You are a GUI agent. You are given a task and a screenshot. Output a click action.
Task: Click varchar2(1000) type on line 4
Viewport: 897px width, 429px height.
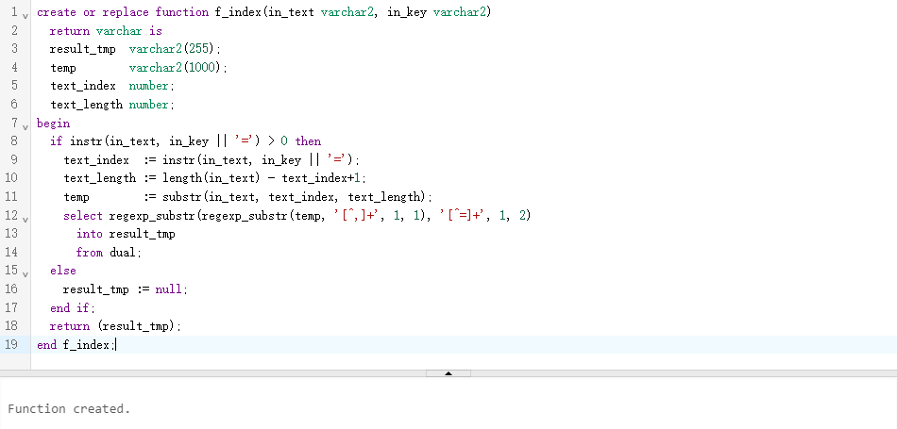pos(177,68)
